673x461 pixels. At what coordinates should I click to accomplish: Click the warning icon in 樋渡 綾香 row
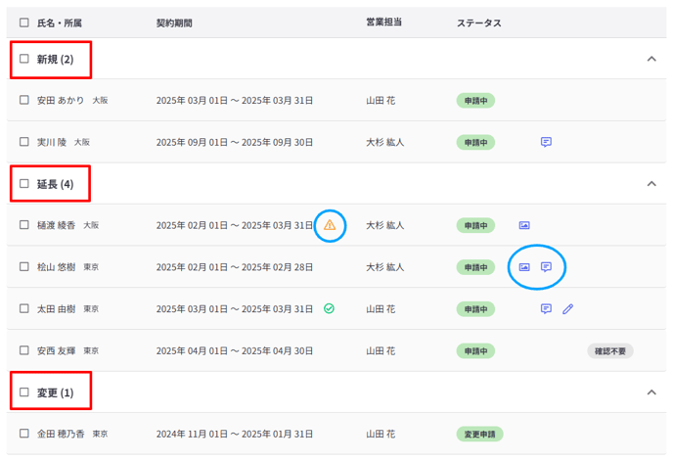[x=330, y=225]
